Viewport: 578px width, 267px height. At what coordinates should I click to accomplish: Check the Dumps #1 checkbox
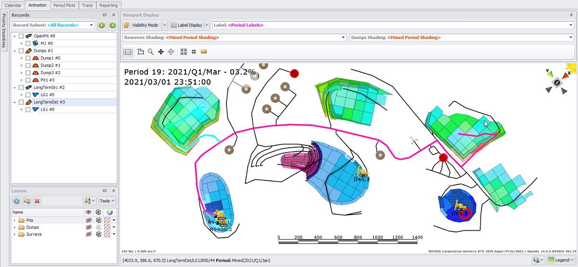pyautogui.click(x=21, y=51)
